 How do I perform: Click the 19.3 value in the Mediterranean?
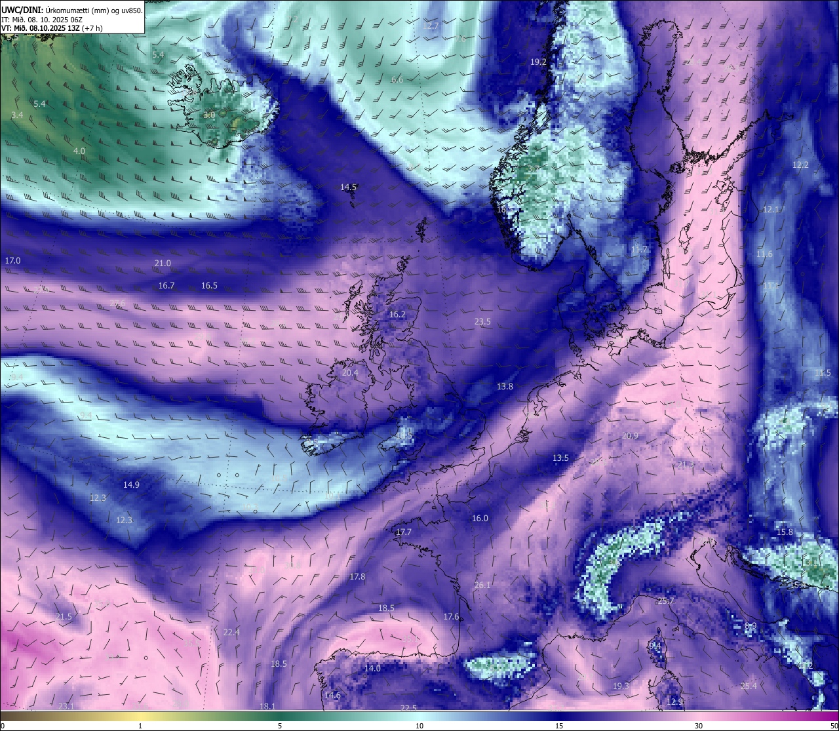621,686
